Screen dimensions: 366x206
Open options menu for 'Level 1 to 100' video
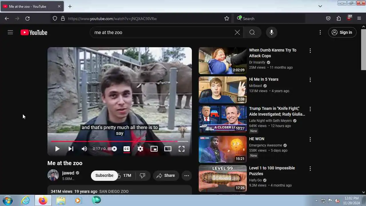pos(310,169)
